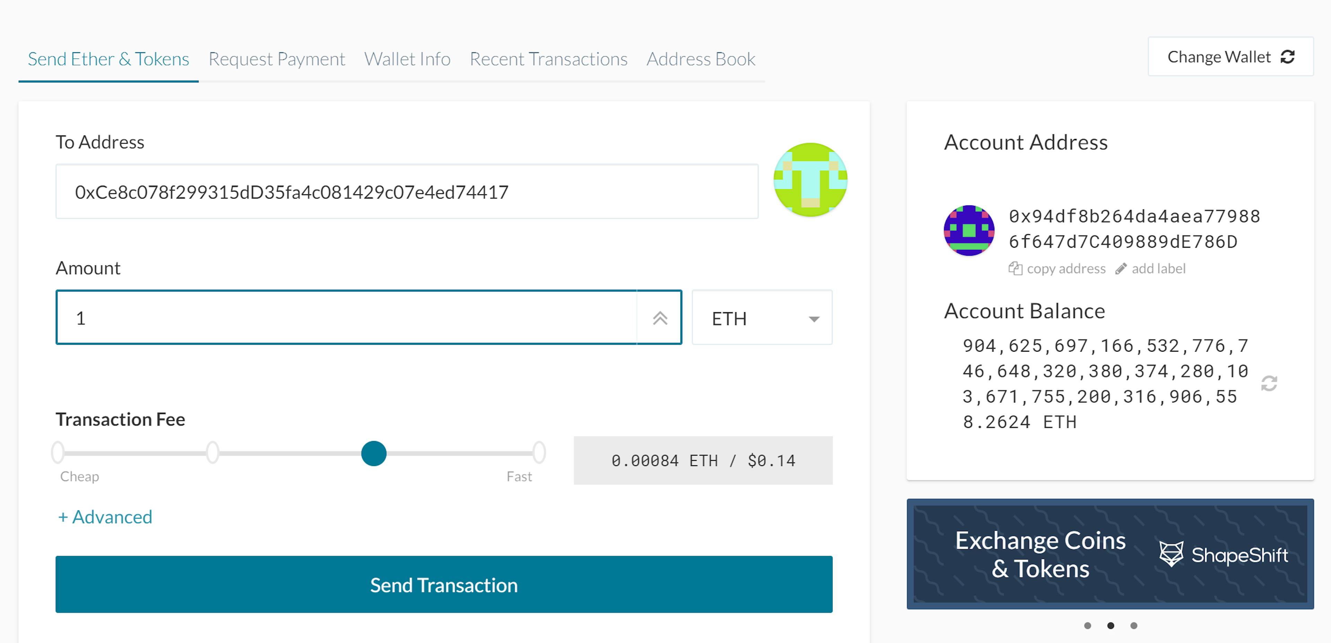Open the ETH currency dropdown
1331x643 pixels.
[762, 318]
